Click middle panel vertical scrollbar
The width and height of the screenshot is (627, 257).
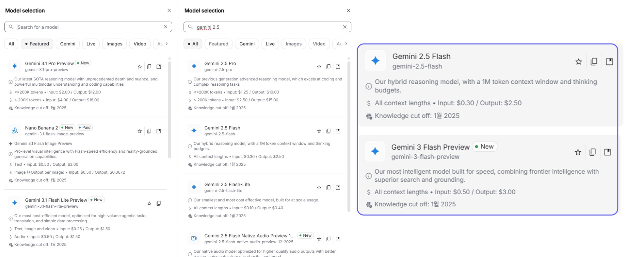[349, 136]
